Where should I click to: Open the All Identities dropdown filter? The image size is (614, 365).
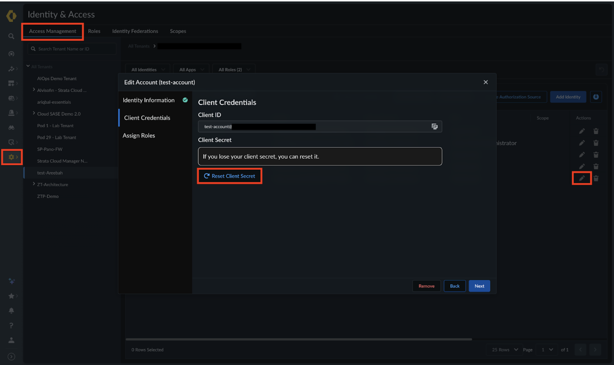pyautogui.click(x=147, y=70)
